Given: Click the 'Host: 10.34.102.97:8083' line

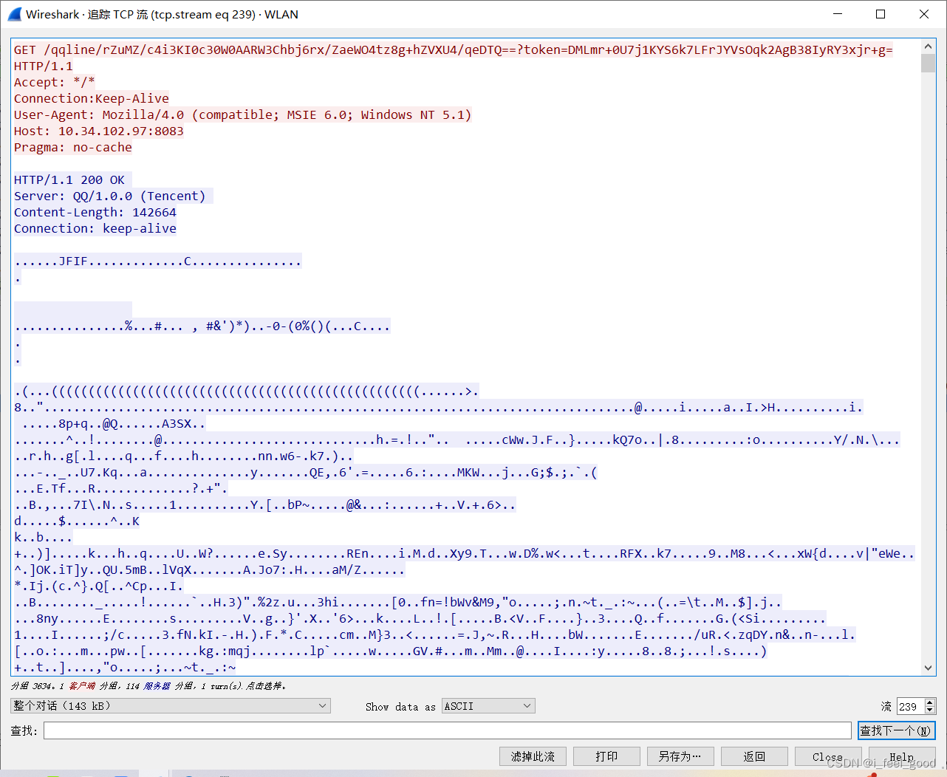Looking at the screenshot, I should (x=99, y=131).
